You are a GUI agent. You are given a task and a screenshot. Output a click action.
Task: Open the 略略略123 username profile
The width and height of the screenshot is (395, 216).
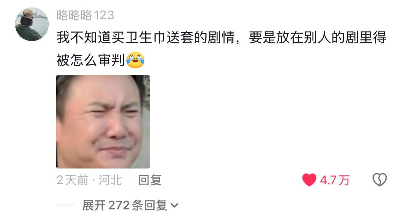click(x=85, y=15)
